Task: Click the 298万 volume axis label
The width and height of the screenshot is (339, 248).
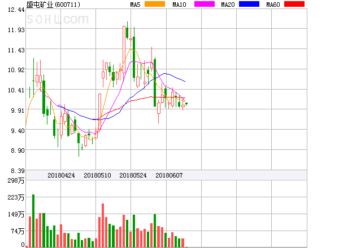Action: (16, 180)
